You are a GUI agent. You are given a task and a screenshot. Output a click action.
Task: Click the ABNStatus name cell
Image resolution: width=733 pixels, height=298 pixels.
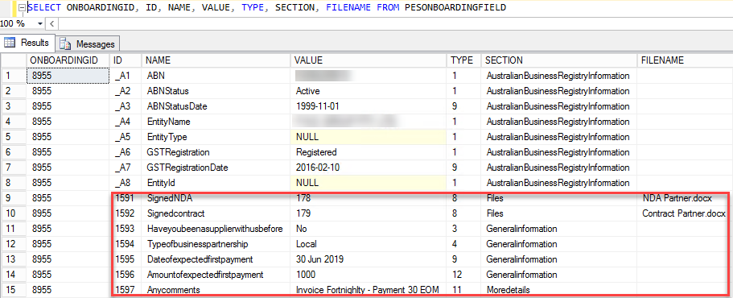pos(216,91)
